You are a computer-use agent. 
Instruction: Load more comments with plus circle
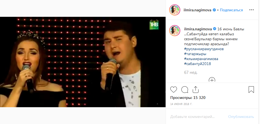tap(212, 80)
